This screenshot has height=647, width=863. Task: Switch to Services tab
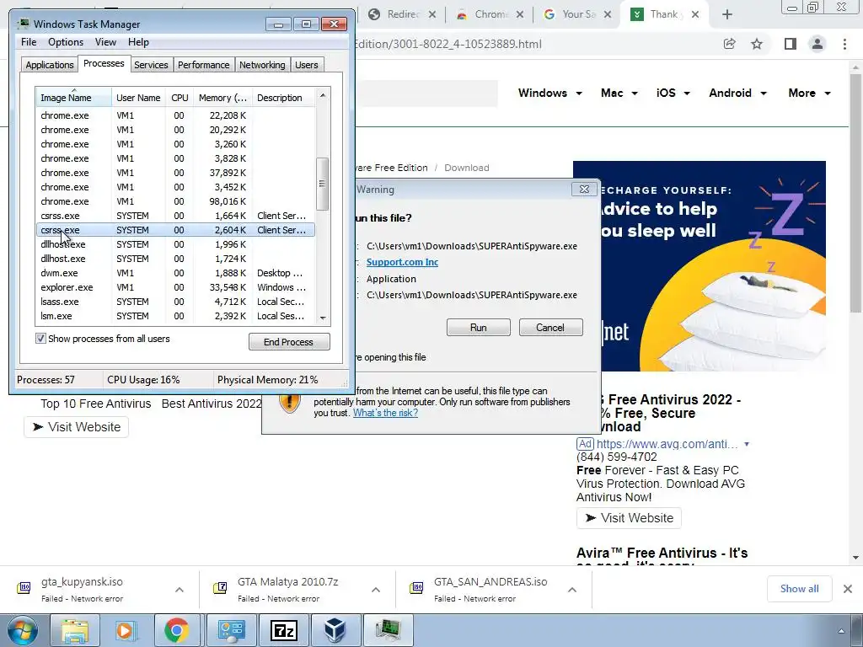[x=151, y=65]
